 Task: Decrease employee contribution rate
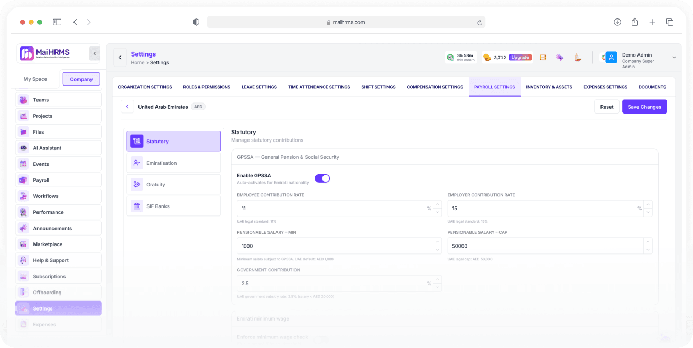point(438,212)
